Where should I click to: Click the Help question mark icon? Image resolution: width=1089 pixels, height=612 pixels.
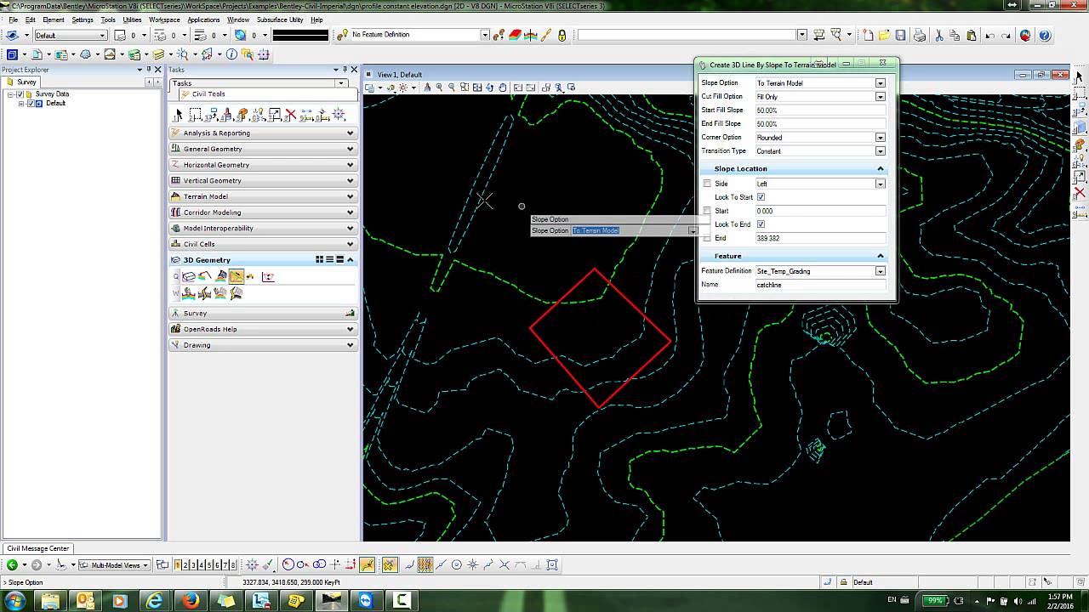pos(1045,35)
